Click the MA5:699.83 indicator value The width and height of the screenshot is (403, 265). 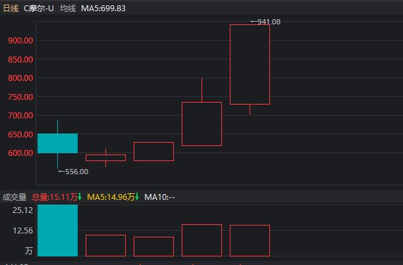pos(103,9)
